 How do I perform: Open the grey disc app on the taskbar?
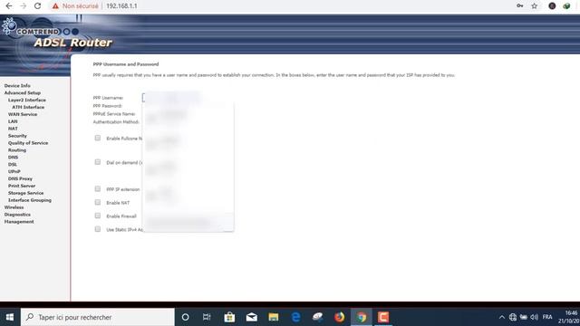(x=317, y=317)
